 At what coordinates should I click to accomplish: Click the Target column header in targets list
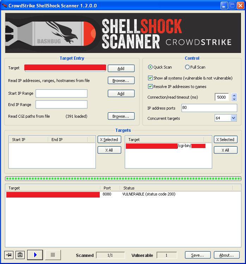[x=165, y=140]
